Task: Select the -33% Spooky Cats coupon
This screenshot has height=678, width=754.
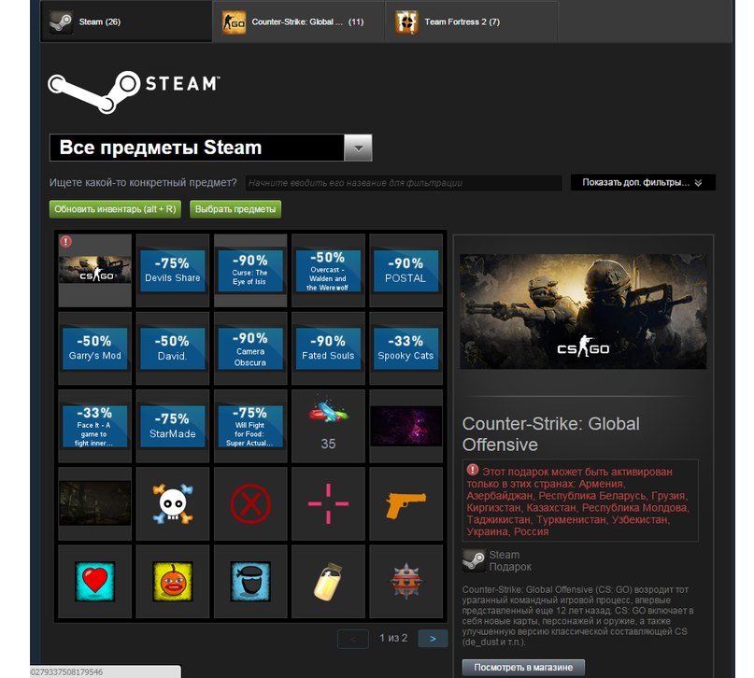Action: 405,348
